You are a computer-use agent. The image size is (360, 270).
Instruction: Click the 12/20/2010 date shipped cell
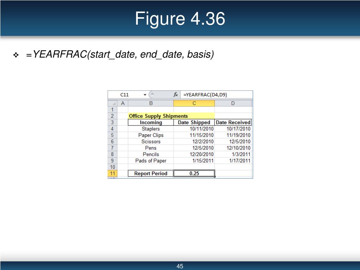pyautogui.click(x=194, y=154)
